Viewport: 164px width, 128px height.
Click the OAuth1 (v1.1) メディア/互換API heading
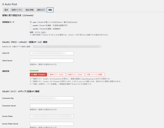pyautogui.click(x=21, y=91)
